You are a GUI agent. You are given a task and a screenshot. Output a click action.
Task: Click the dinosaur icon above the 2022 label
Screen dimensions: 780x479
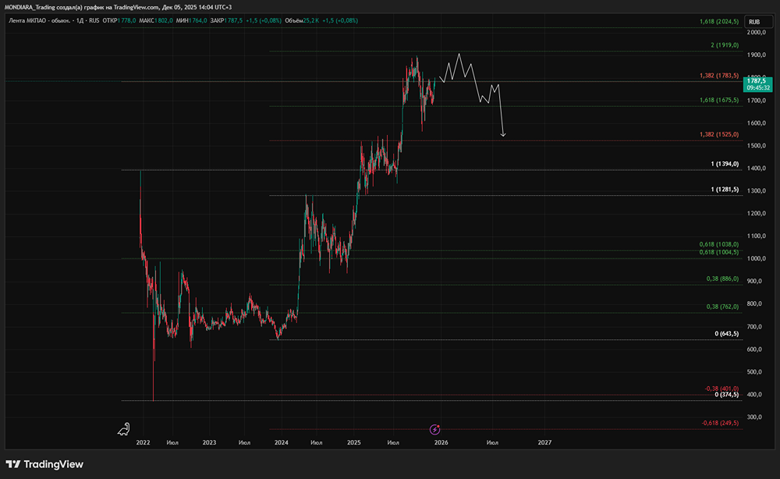[123, 429]
